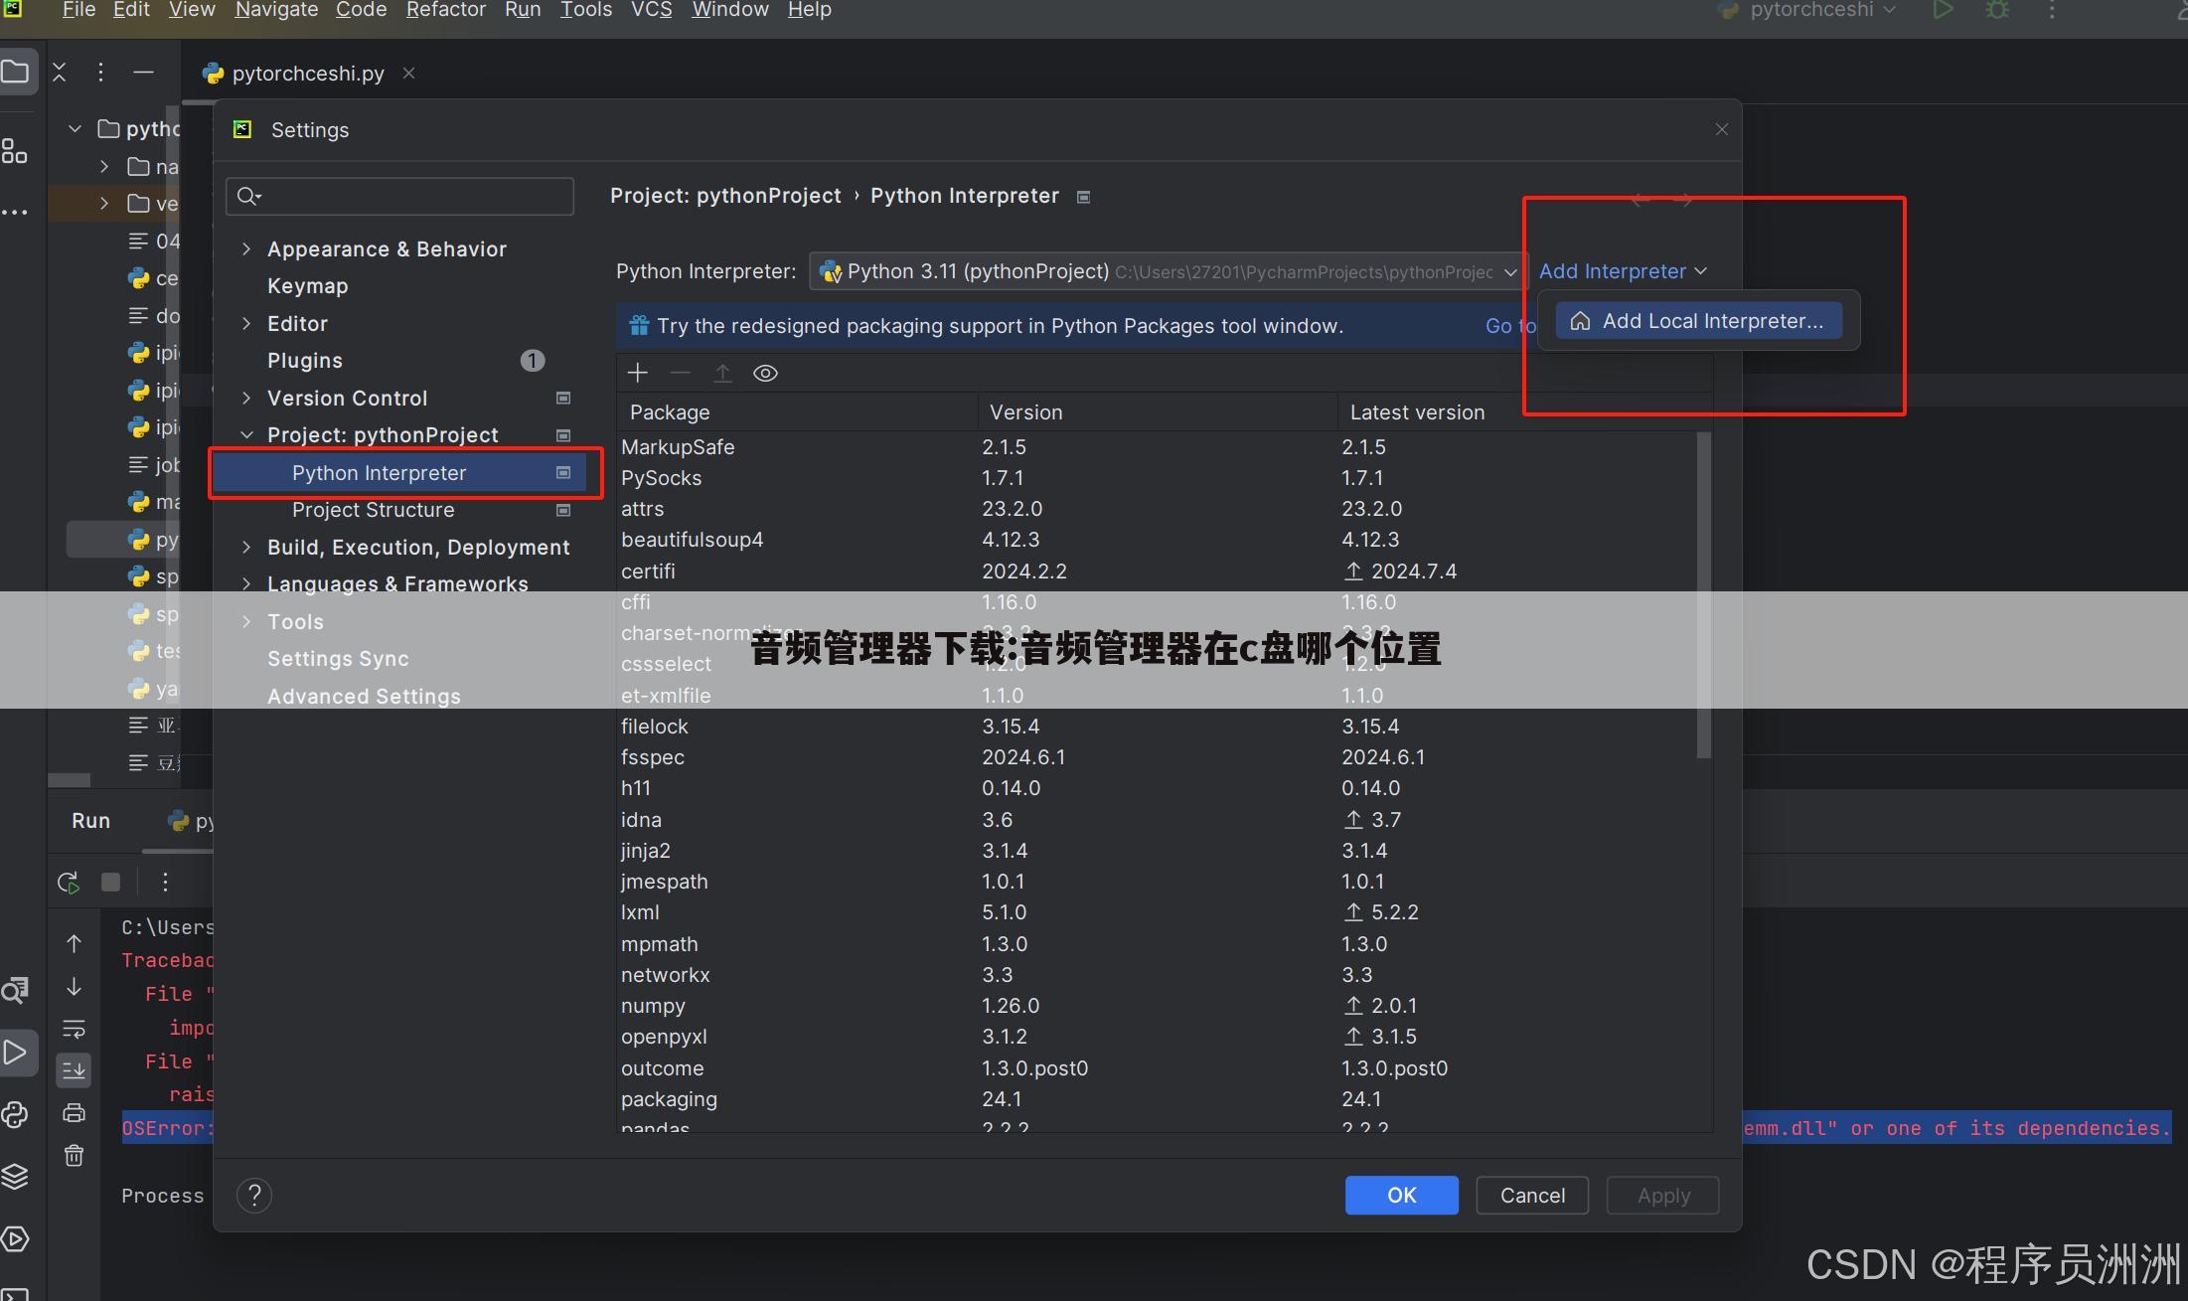This screenshot has height=1301, width=2188.
Task: Click the print icon in Run console
Action: 74,1112
